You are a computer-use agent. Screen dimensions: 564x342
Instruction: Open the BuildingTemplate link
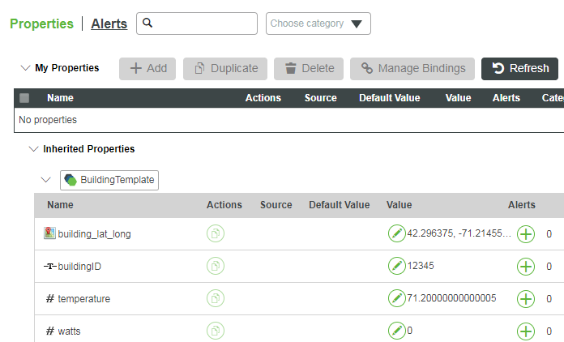tap(109, 180)
